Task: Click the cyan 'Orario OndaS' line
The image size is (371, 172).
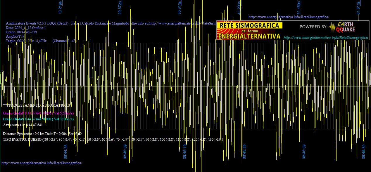Action: coord(38,119)
